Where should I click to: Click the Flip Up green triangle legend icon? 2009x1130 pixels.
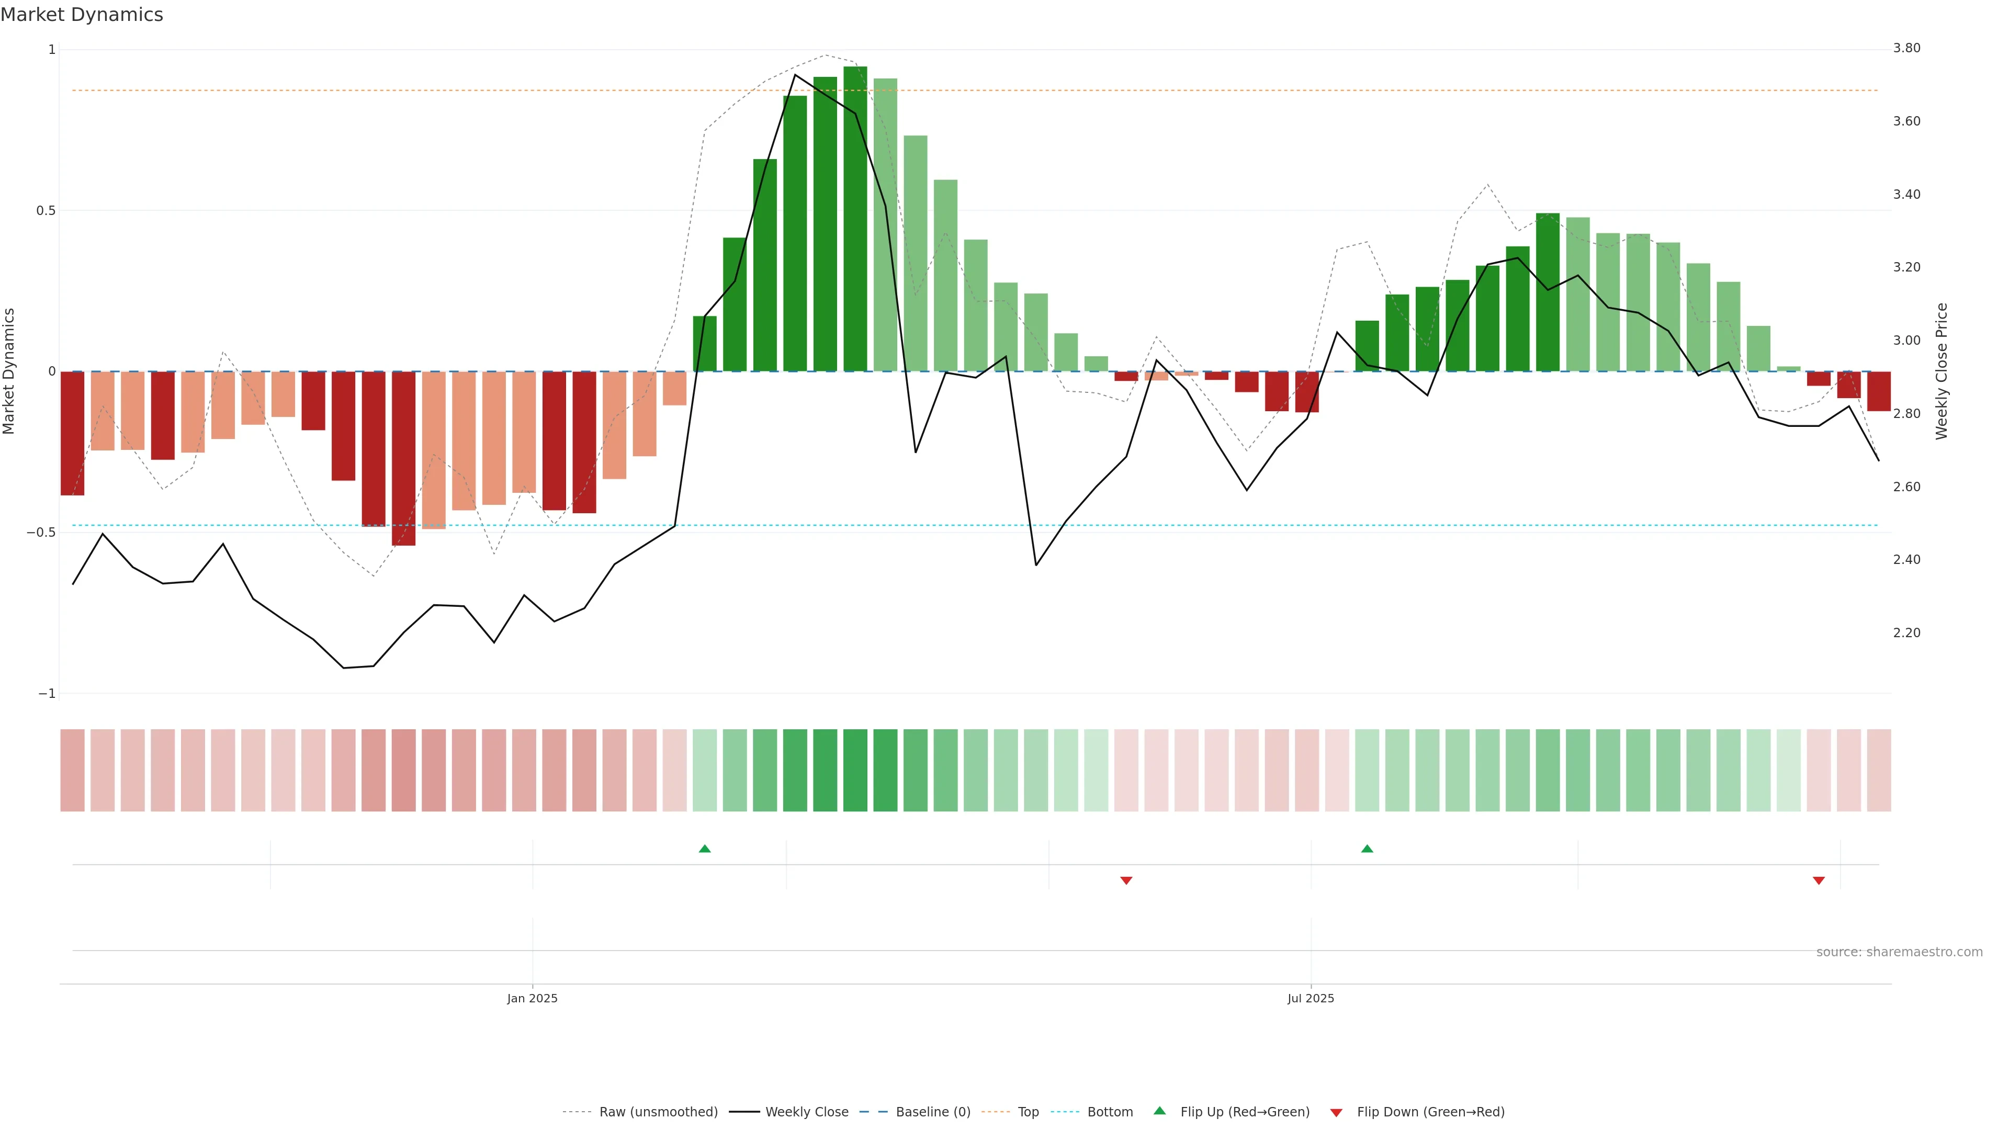click(x=1159, y=1111)
